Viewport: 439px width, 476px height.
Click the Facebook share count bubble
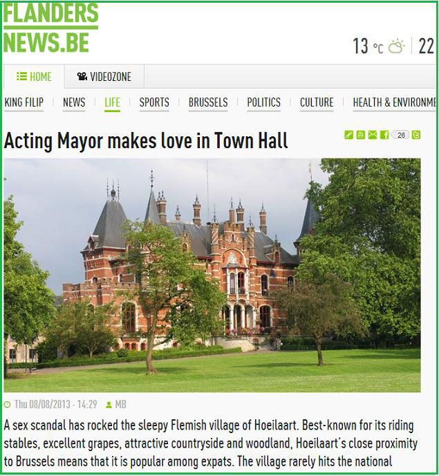(400, 135)
